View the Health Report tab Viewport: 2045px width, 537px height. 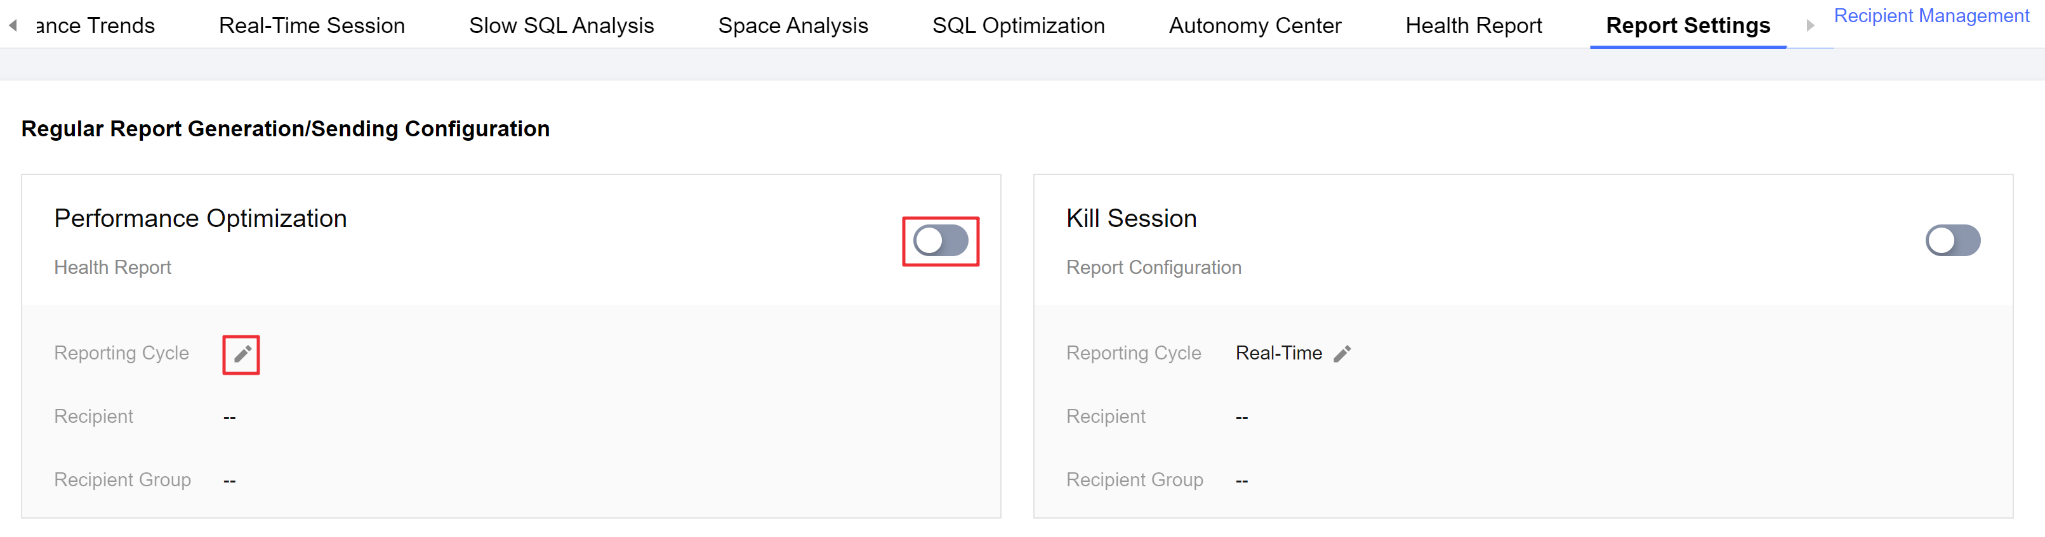pyautogui.click(x=1473, y=26)
